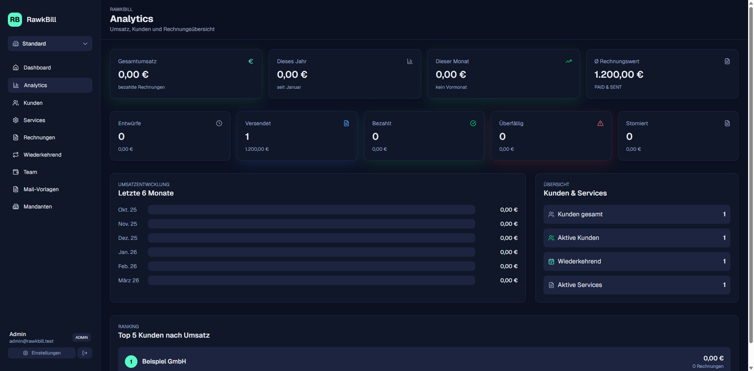This screenshot has width=754, height=371.
Task: Open the Kunden page
Action: pyautogui.click(x=33, y=103)
